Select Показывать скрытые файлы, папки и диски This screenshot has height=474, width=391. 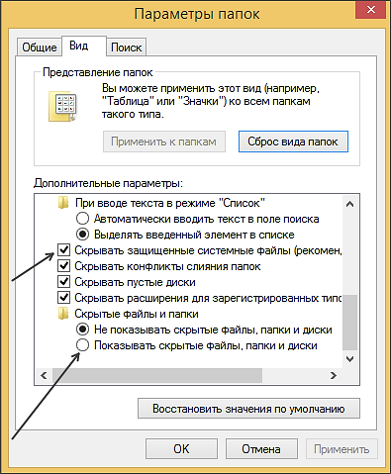click(82, 345)
